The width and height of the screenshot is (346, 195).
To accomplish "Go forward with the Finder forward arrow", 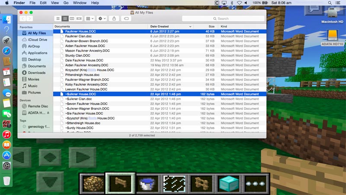I will pyautogui.click(x=30, y=19).
